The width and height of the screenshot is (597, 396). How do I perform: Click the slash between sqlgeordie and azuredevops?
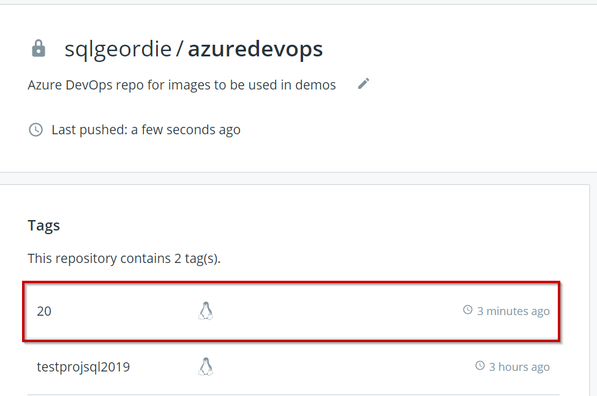pos(179,49)
